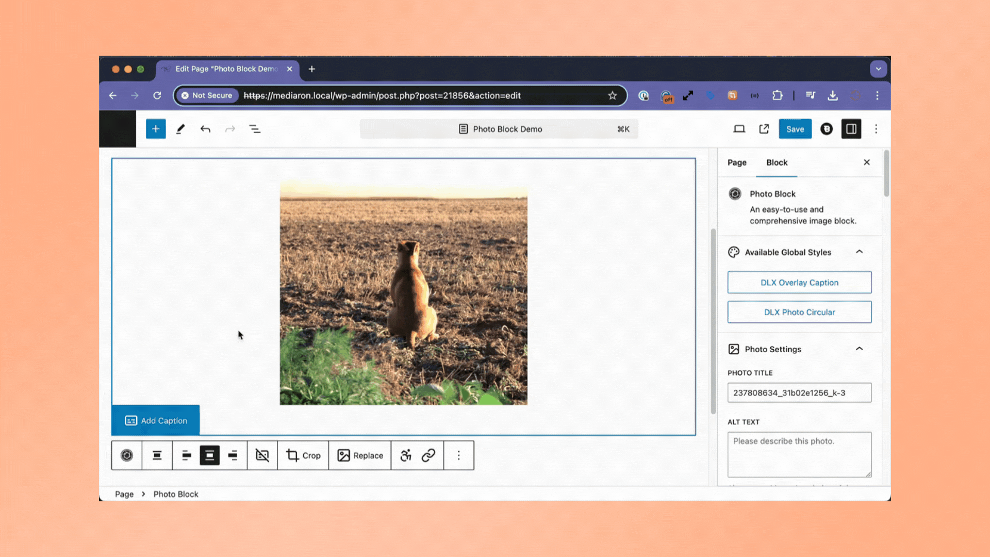
Task: Apply the DLX Overlay Caption style
Action: click(x=800, y=283)
